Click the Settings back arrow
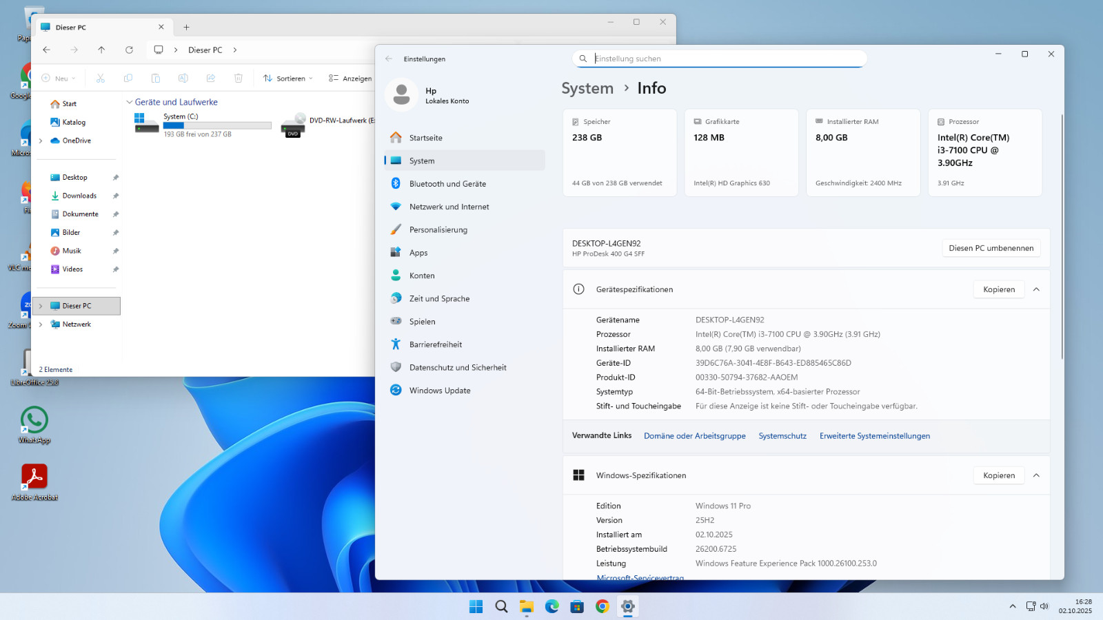 coord(389,59)
